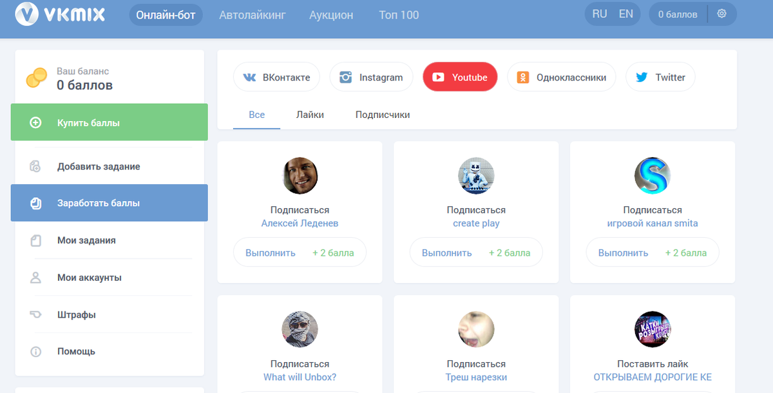Viewport: 773px width, 393px height.
Task: Click the icon next to Заработать баллы
Action: [36, 203]
